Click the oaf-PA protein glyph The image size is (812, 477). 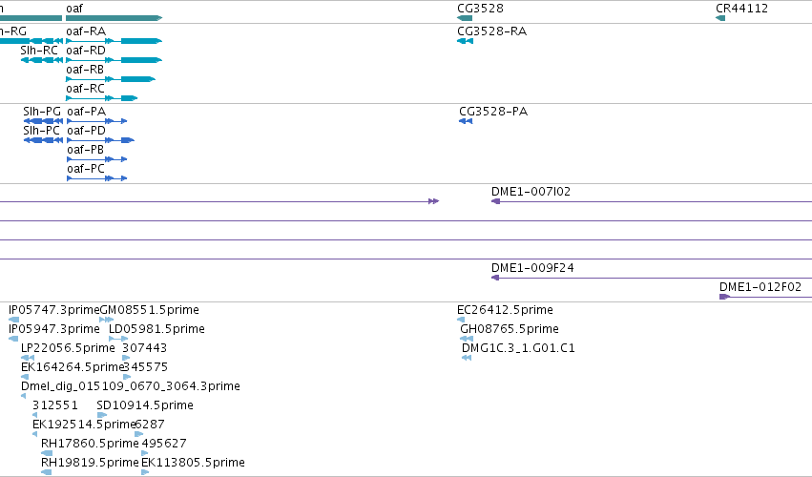pyautogui.click(x=96, y=121)
